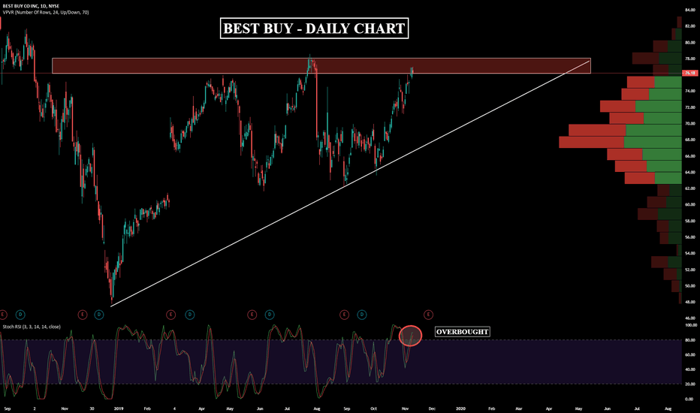This screenshot has width=700, height=413.
Task: Open the earnings marker dated late August 2019
Action: pos(344,315)
